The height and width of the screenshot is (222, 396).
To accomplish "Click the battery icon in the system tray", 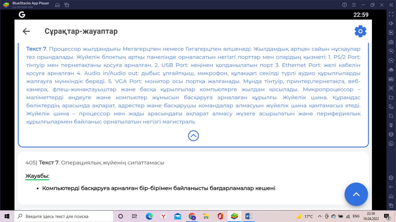I will tap(341, 216).
